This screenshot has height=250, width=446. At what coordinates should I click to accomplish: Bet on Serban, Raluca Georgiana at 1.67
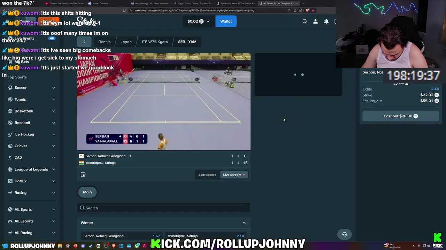point(122,236)
